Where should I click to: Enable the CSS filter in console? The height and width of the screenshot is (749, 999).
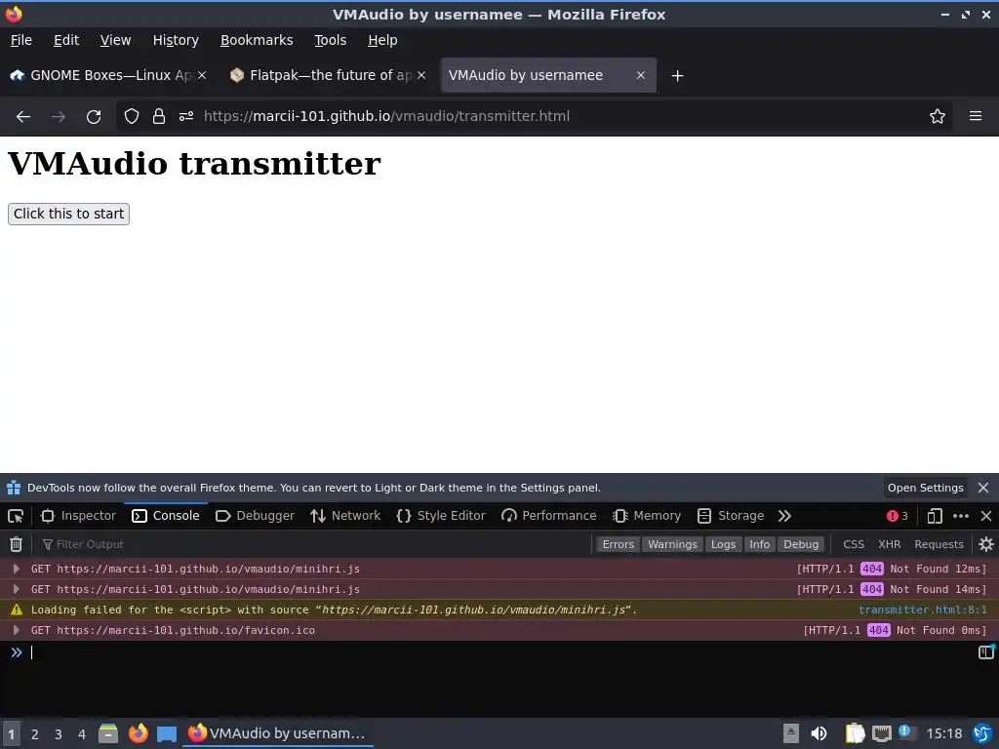854,544
